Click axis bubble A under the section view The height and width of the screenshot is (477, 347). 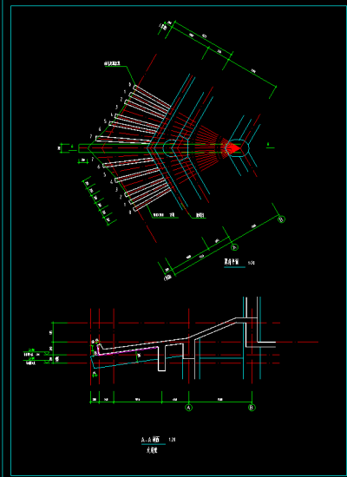(x=189, y=408)
